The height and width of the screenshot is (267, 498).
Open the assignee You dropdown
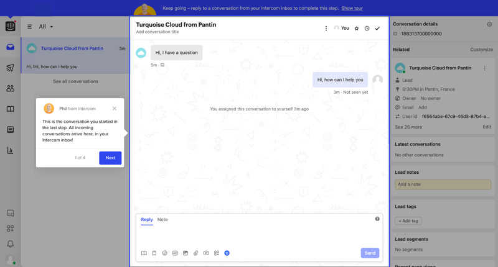[341, 28]
